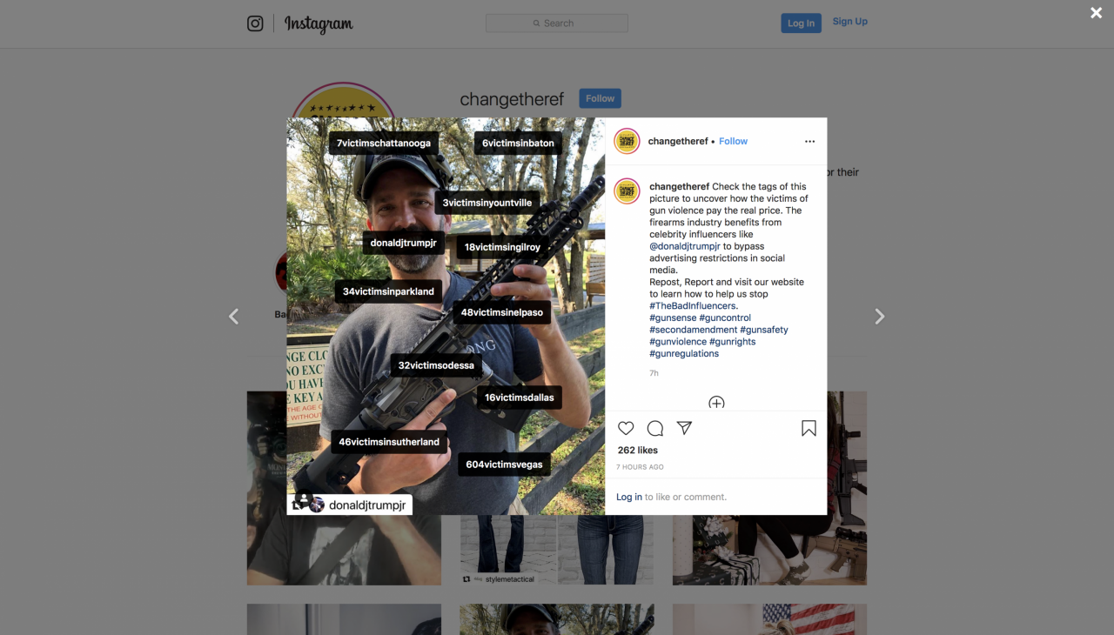Viewport: 1114px width, 635px height.
Task: Open the Sign Up link
Action: (849, 22)
